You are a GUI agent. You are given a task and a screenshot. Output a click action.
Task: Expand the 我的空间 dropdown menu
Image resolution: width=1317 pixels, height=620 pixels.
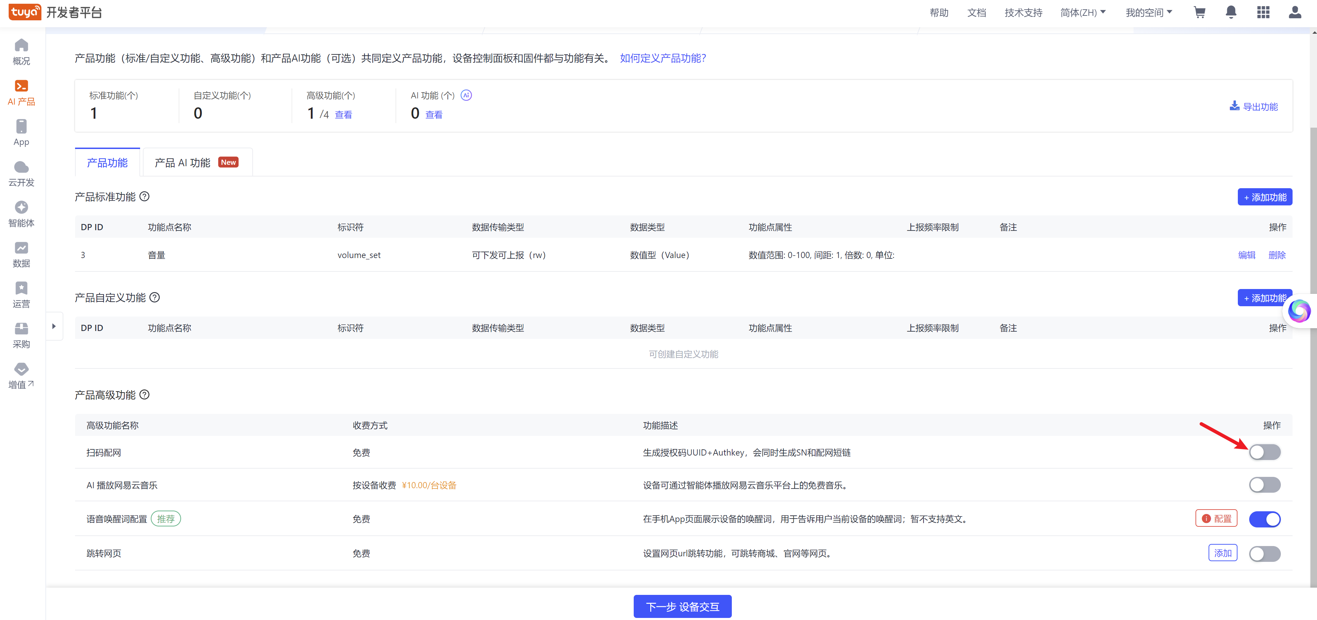(x=1148, y=12)
